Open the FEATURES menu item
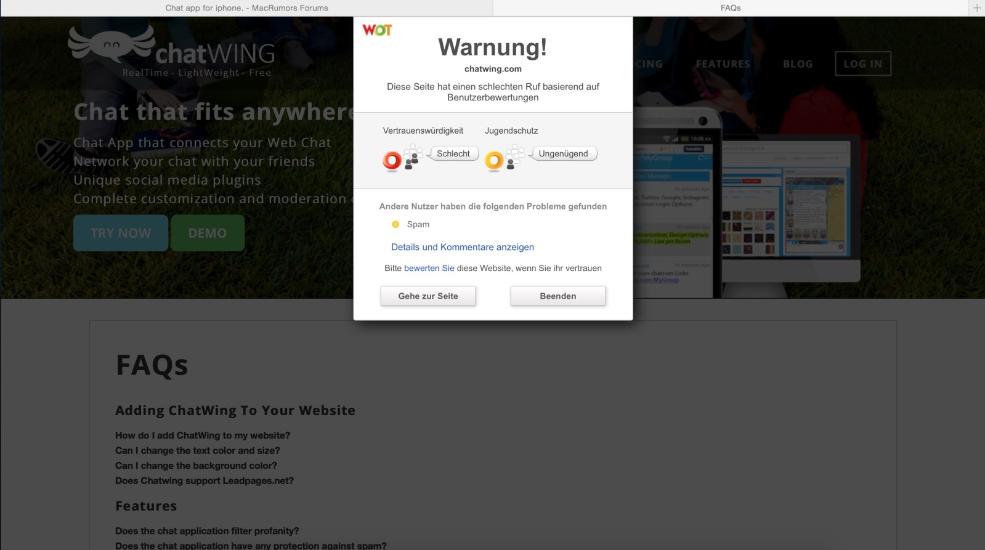985x550 pixels. [x=723, y=64]
